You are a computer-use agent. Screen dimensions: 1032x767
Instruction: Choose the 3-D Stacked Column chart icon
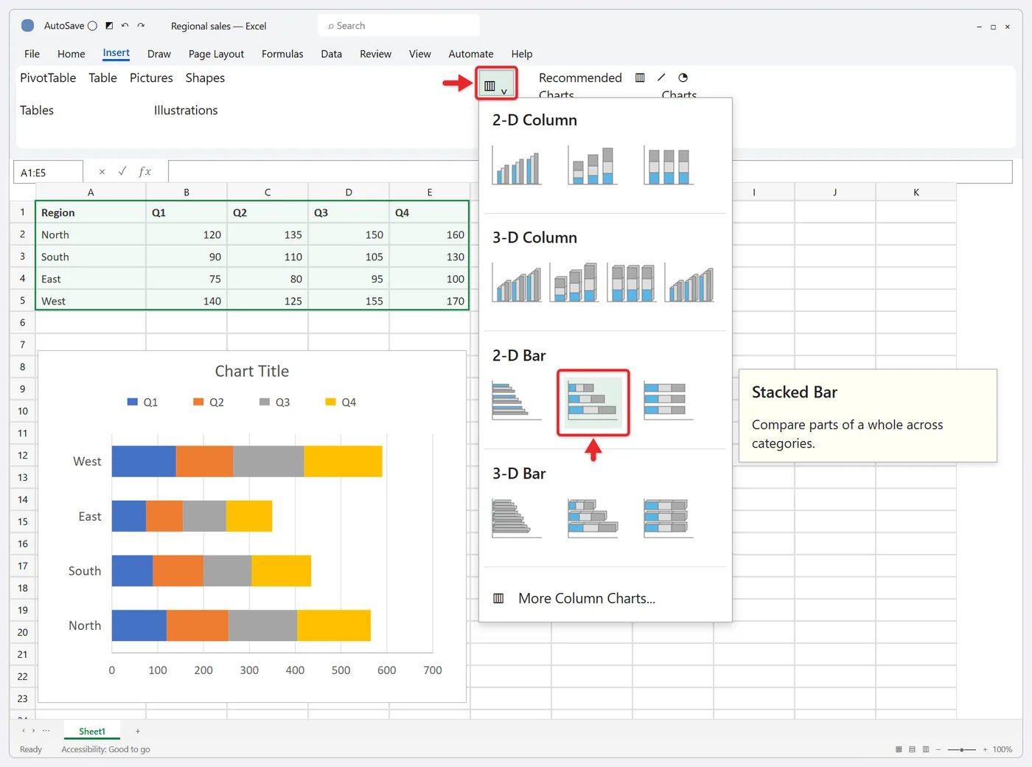click(574, 282)
